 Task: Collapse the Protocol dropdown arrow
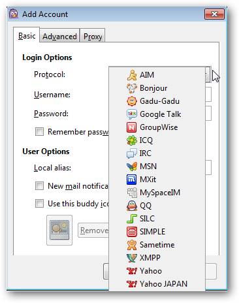click(x=208, y=74)
